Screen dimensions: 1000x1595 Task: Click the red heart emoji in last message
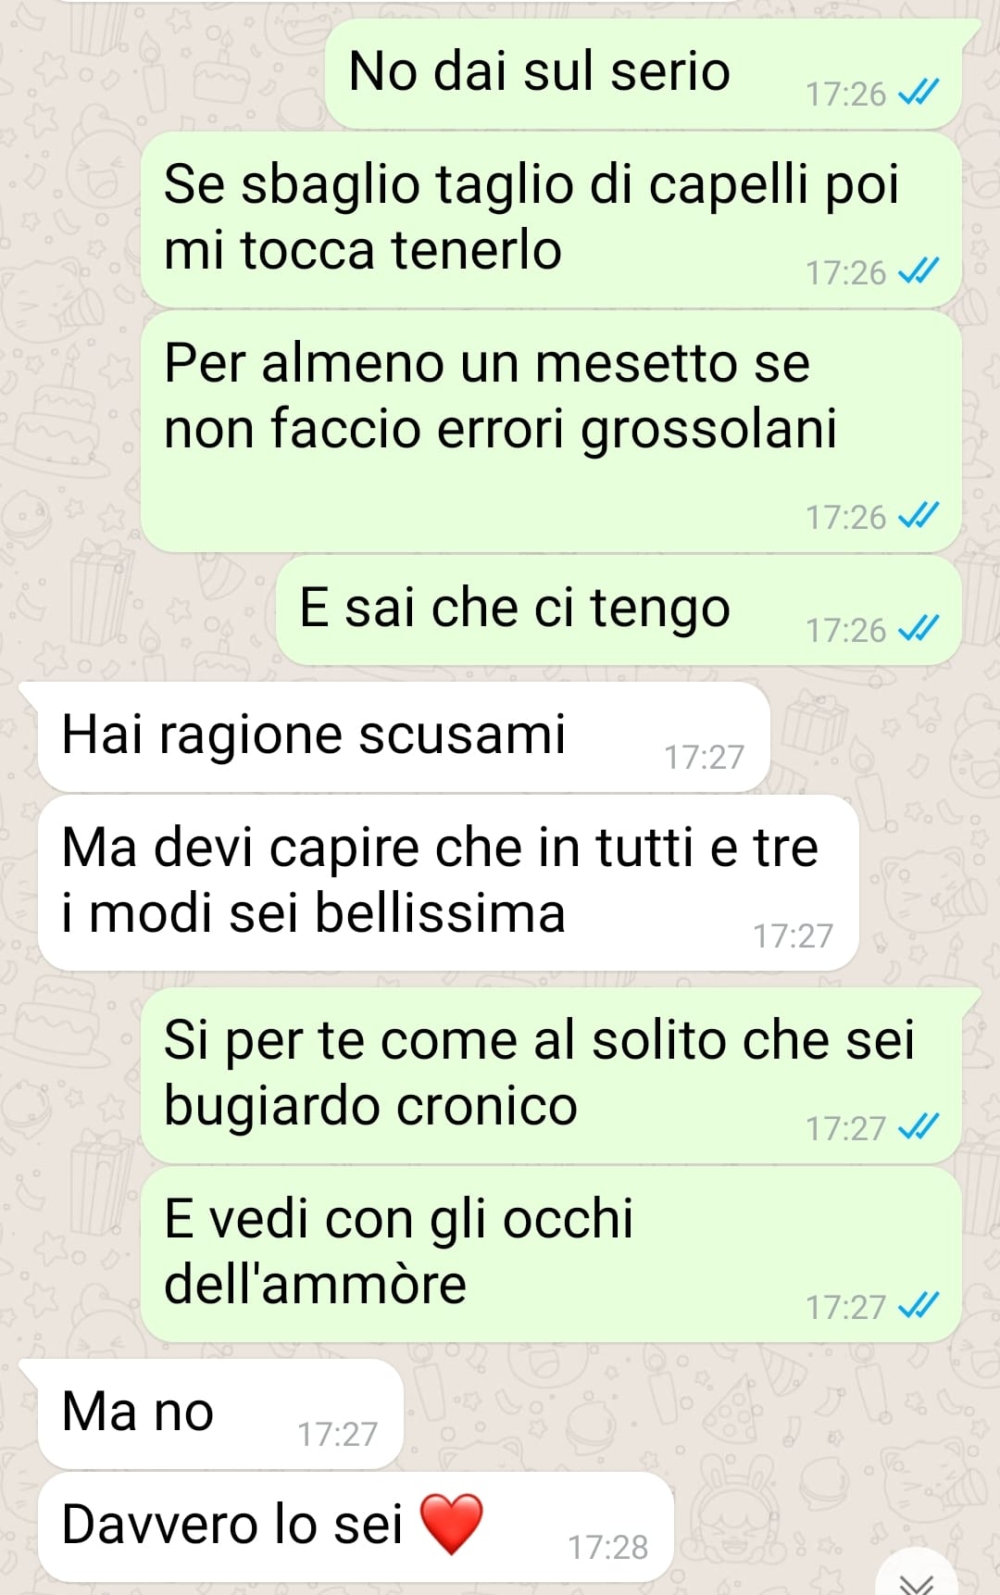tap(451, 1524)
